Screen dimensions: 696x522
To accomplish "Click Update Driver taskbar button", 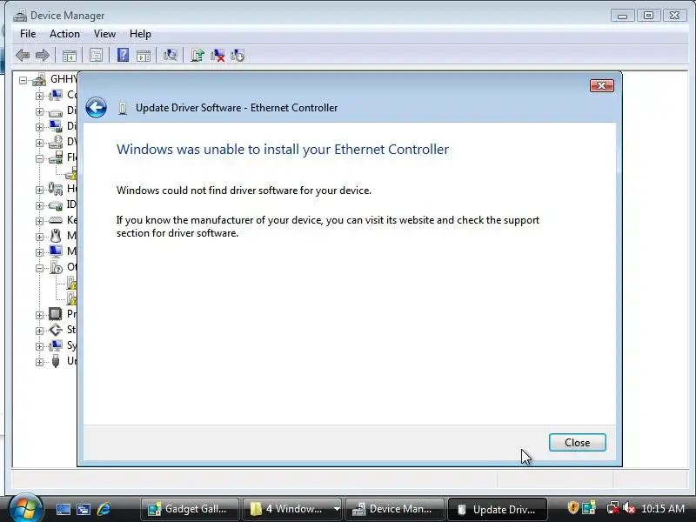I will [498, 509].
